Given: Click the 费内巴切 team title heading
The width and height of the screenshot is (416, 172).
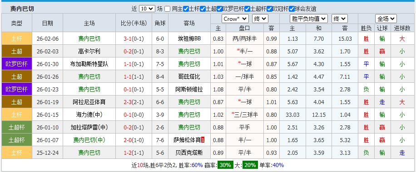Looking at the screenshot, I should pyautogui.click(x=22, y=9).
